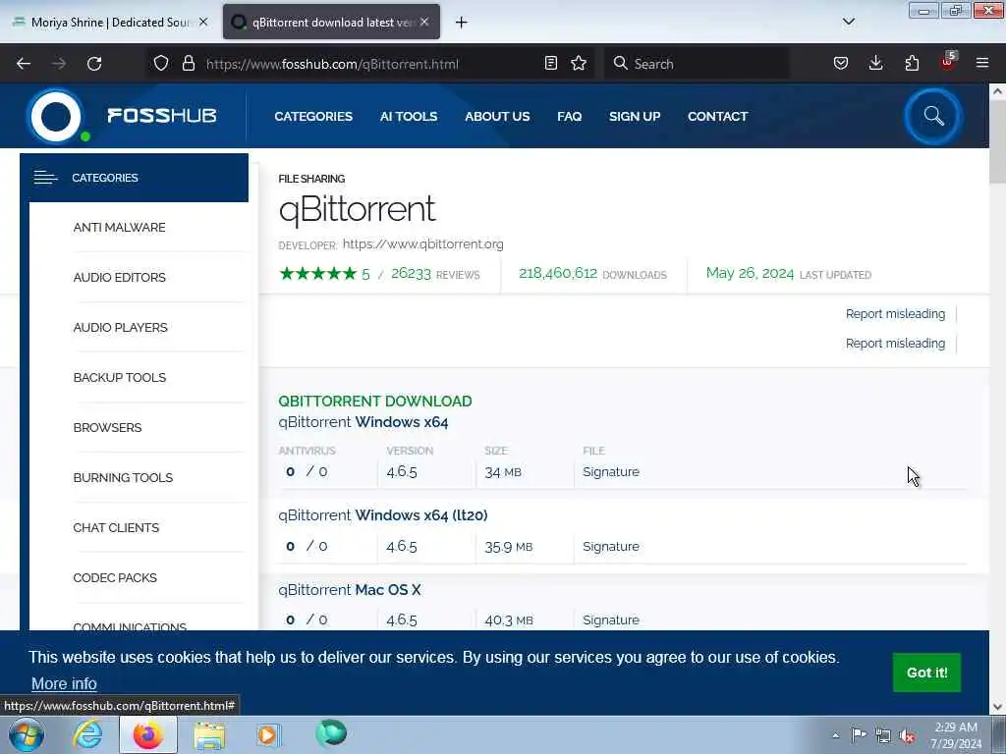Viewport: 1006px width, 754px height.
Task: Click the taskbar clock showing 2:29 AM
Action: tap(956, 735)
